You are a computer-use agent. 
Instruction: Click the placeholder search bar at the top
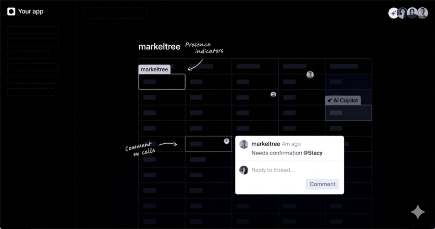click(x=115, y=13)
